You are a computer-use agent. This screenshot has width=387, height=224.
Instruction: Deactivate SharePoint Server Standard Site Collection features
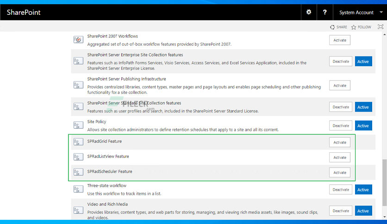tap(341, 107)
